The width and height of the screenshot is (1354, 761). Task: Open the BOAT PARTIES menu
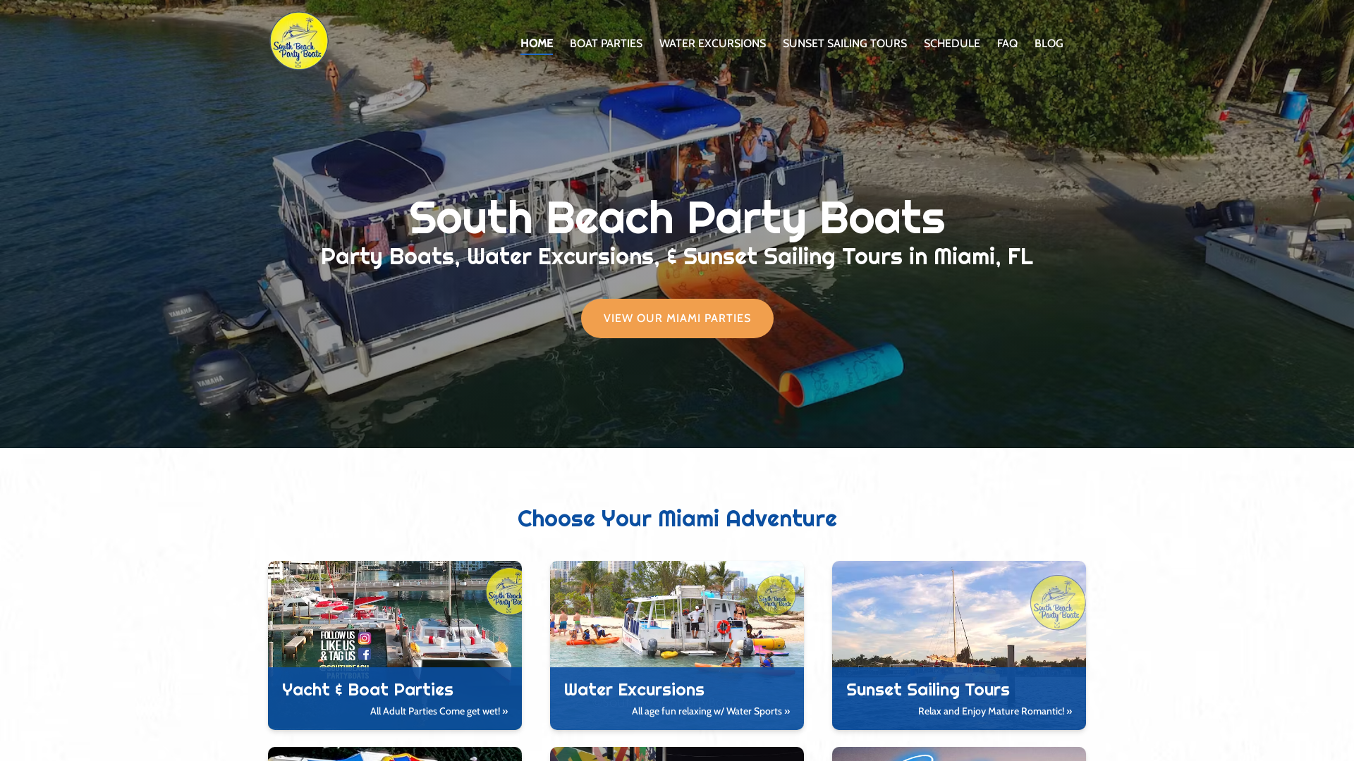[606, 44]
